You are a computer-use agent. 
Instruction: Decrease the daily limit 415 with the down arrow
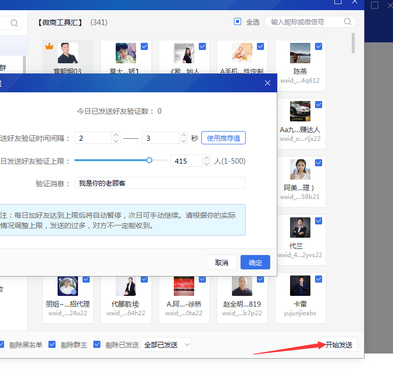tap(206, 164)
